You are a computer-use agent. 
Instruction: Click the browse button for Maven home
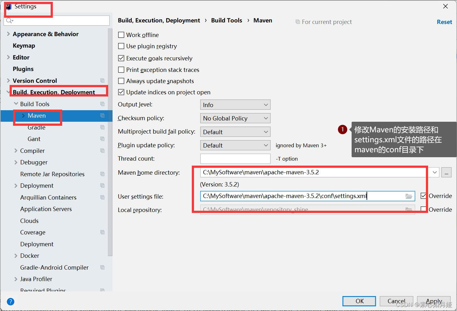click(x=446, y=172)
